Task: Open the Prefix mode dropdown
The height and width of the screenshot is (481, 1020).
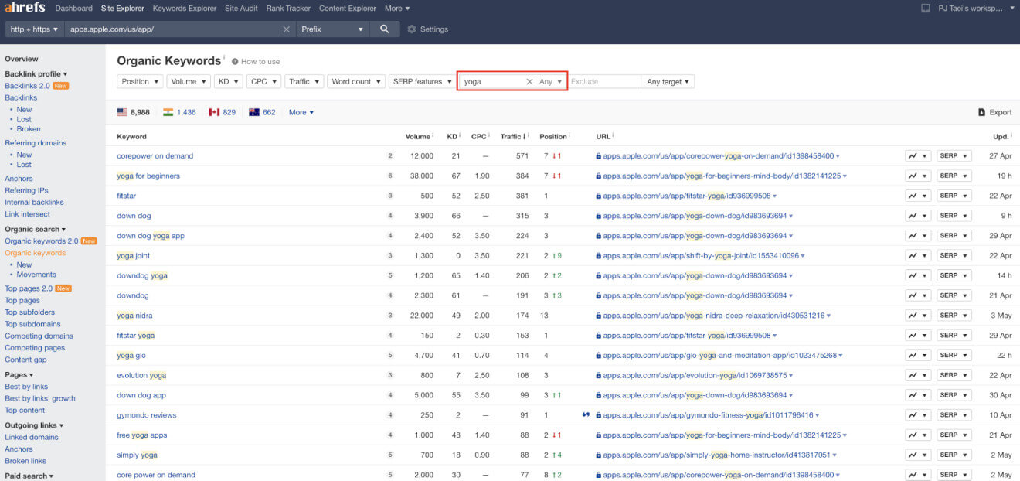Action: (x=333, y=29)
